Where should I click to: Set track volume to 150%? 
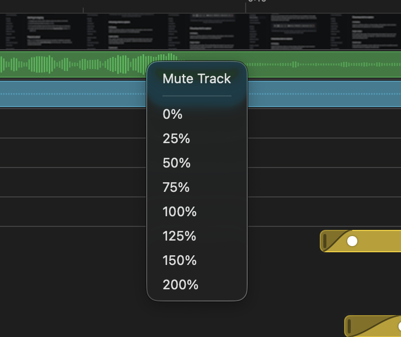tap(196, 260)
